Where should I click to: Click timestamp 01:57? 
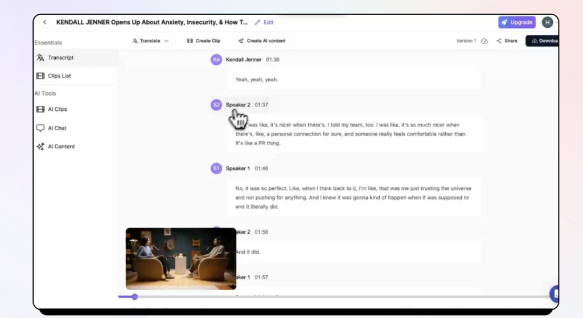coord(261,277)
